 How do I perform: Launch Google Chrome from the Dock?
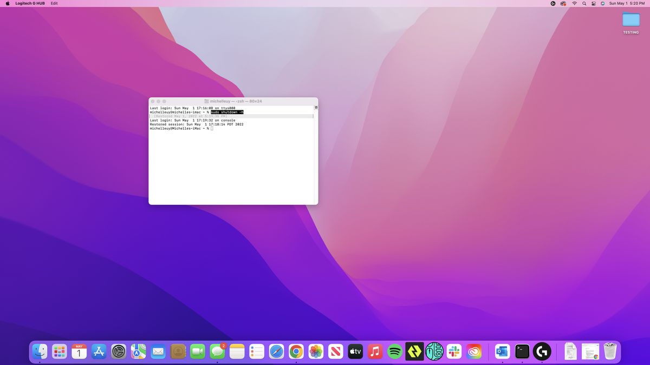point(296,351)
